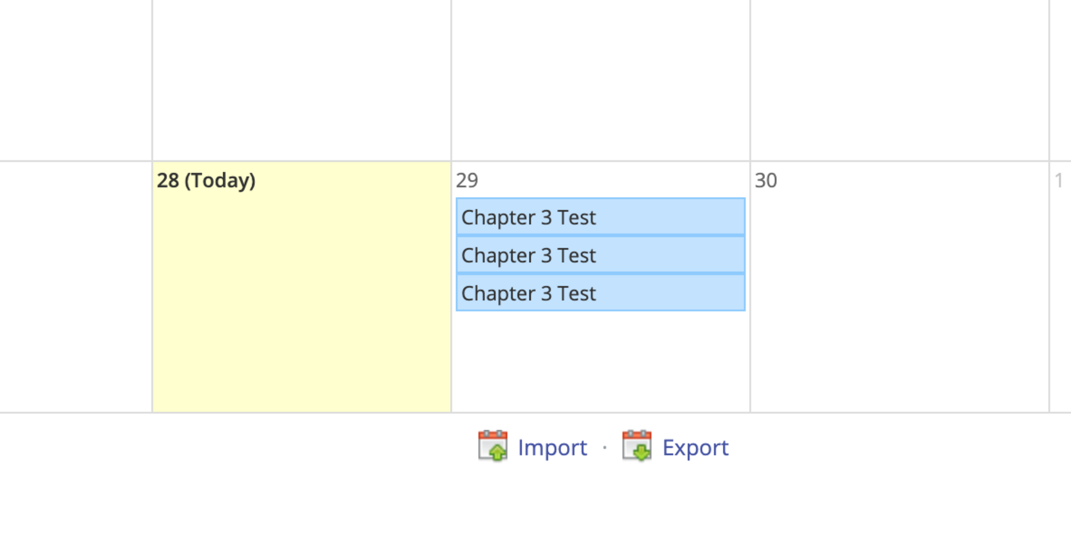Click the Import calendar icon
The width and height of the screenshot is (1071, 534).
coord(493,446)
